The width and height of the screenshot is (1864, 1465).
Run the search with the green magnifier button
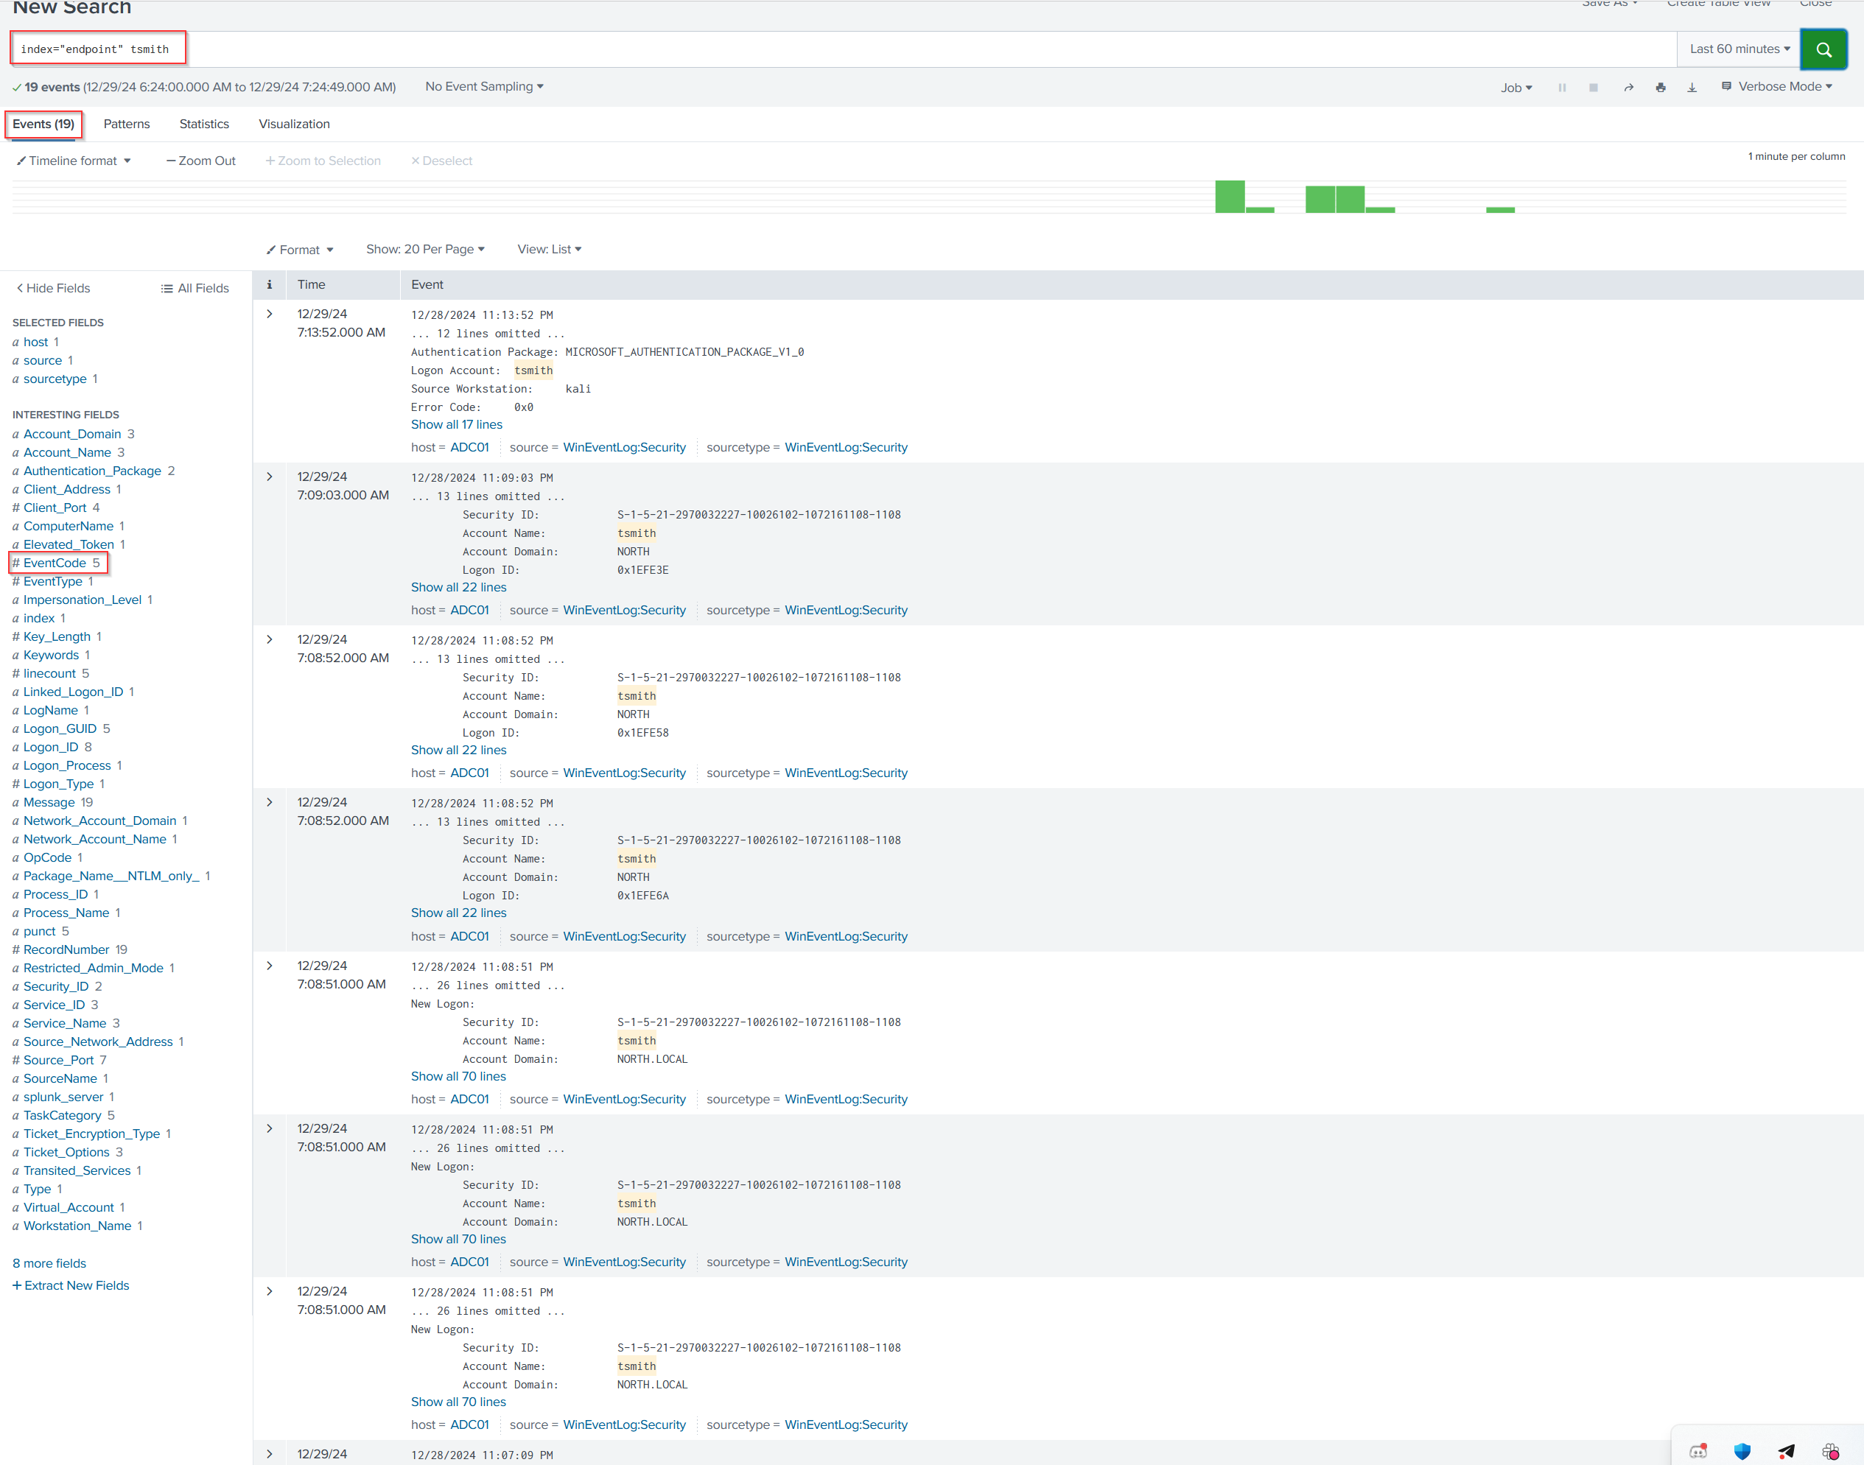click(x=1823, y=49)
